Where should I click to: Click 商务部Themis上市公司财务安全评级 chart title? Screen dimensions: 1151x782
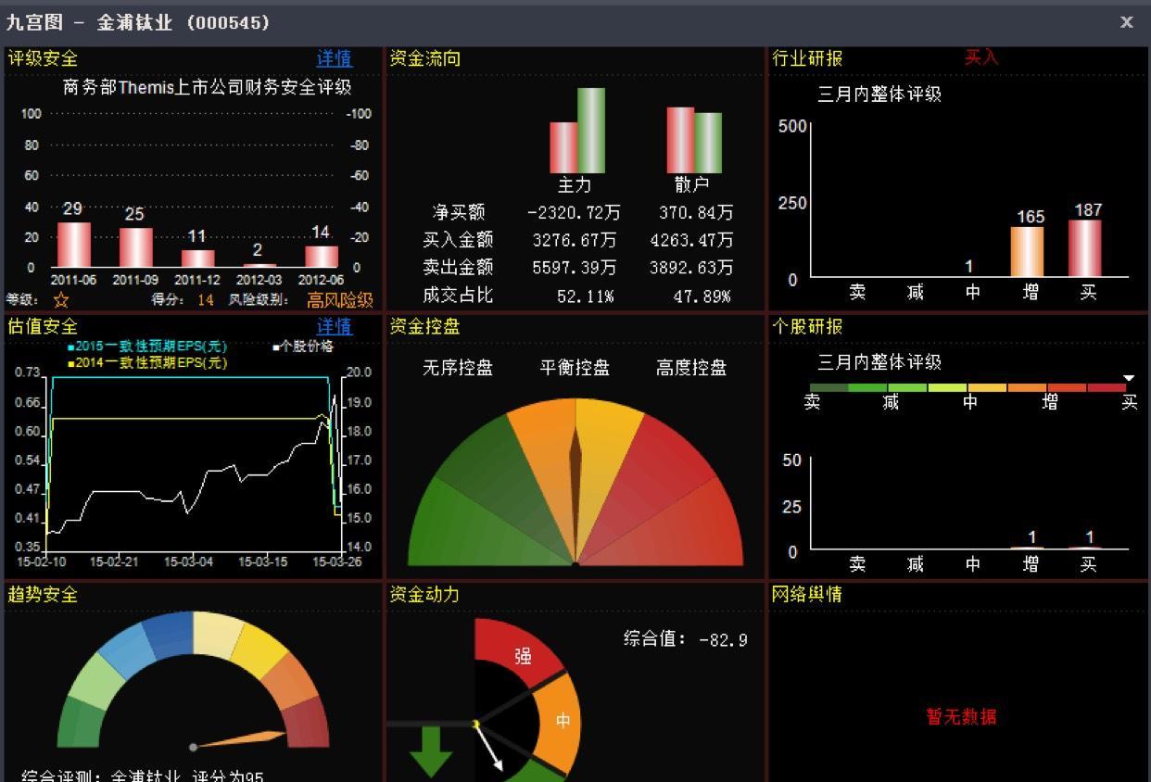(208, 88)
